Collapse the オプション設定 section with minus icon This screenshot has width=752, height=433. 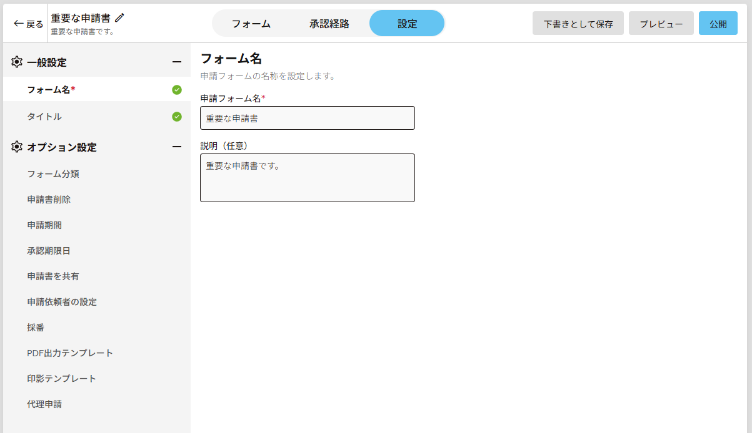(177, 147)
